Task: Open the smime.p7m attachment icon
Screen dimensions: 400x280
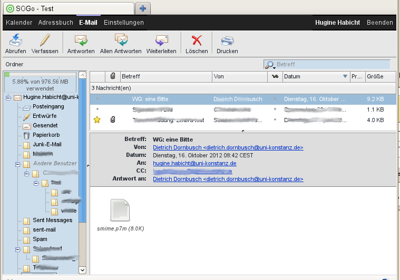Action: coord(120,211)
